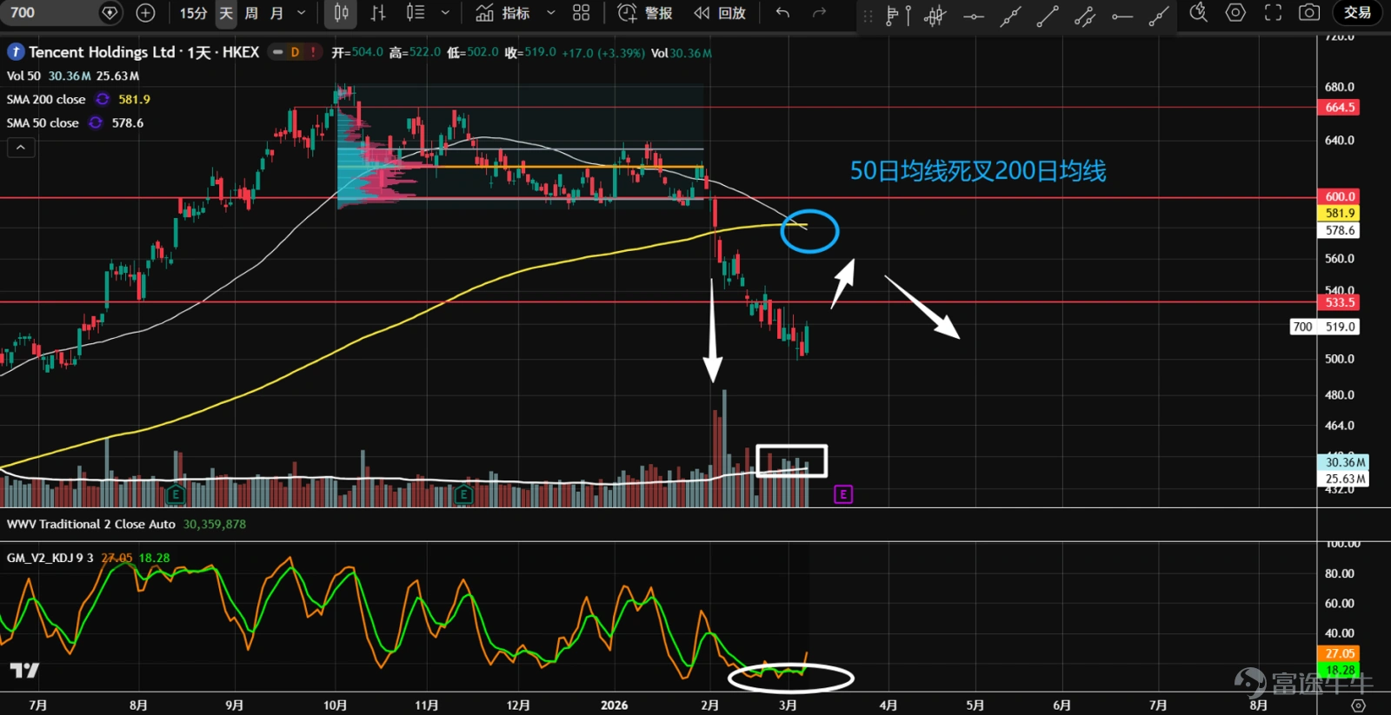Grab the drawing toolbar drag handle
The image size is (1391, 715).
point(868,16)
